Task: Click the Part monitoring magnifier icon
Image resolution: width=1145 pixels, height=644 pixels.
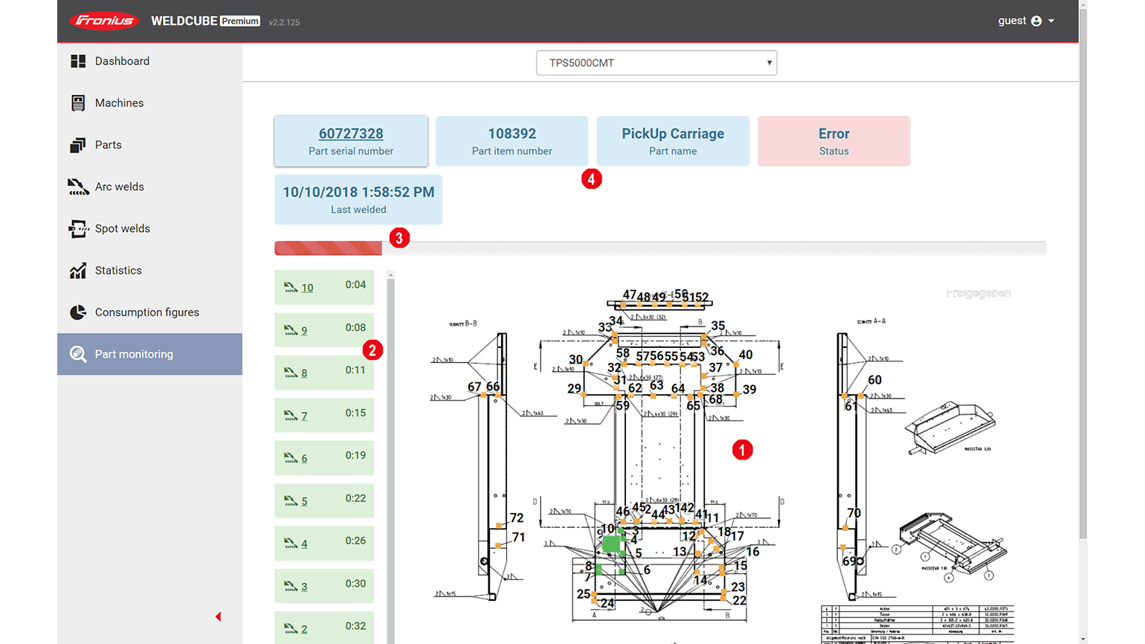Action: point(78,354)
